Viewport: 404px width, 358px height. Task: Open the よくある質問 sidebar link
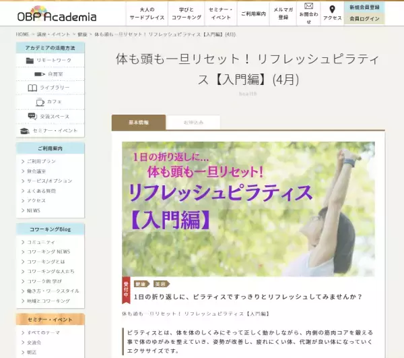coord(41,191)
